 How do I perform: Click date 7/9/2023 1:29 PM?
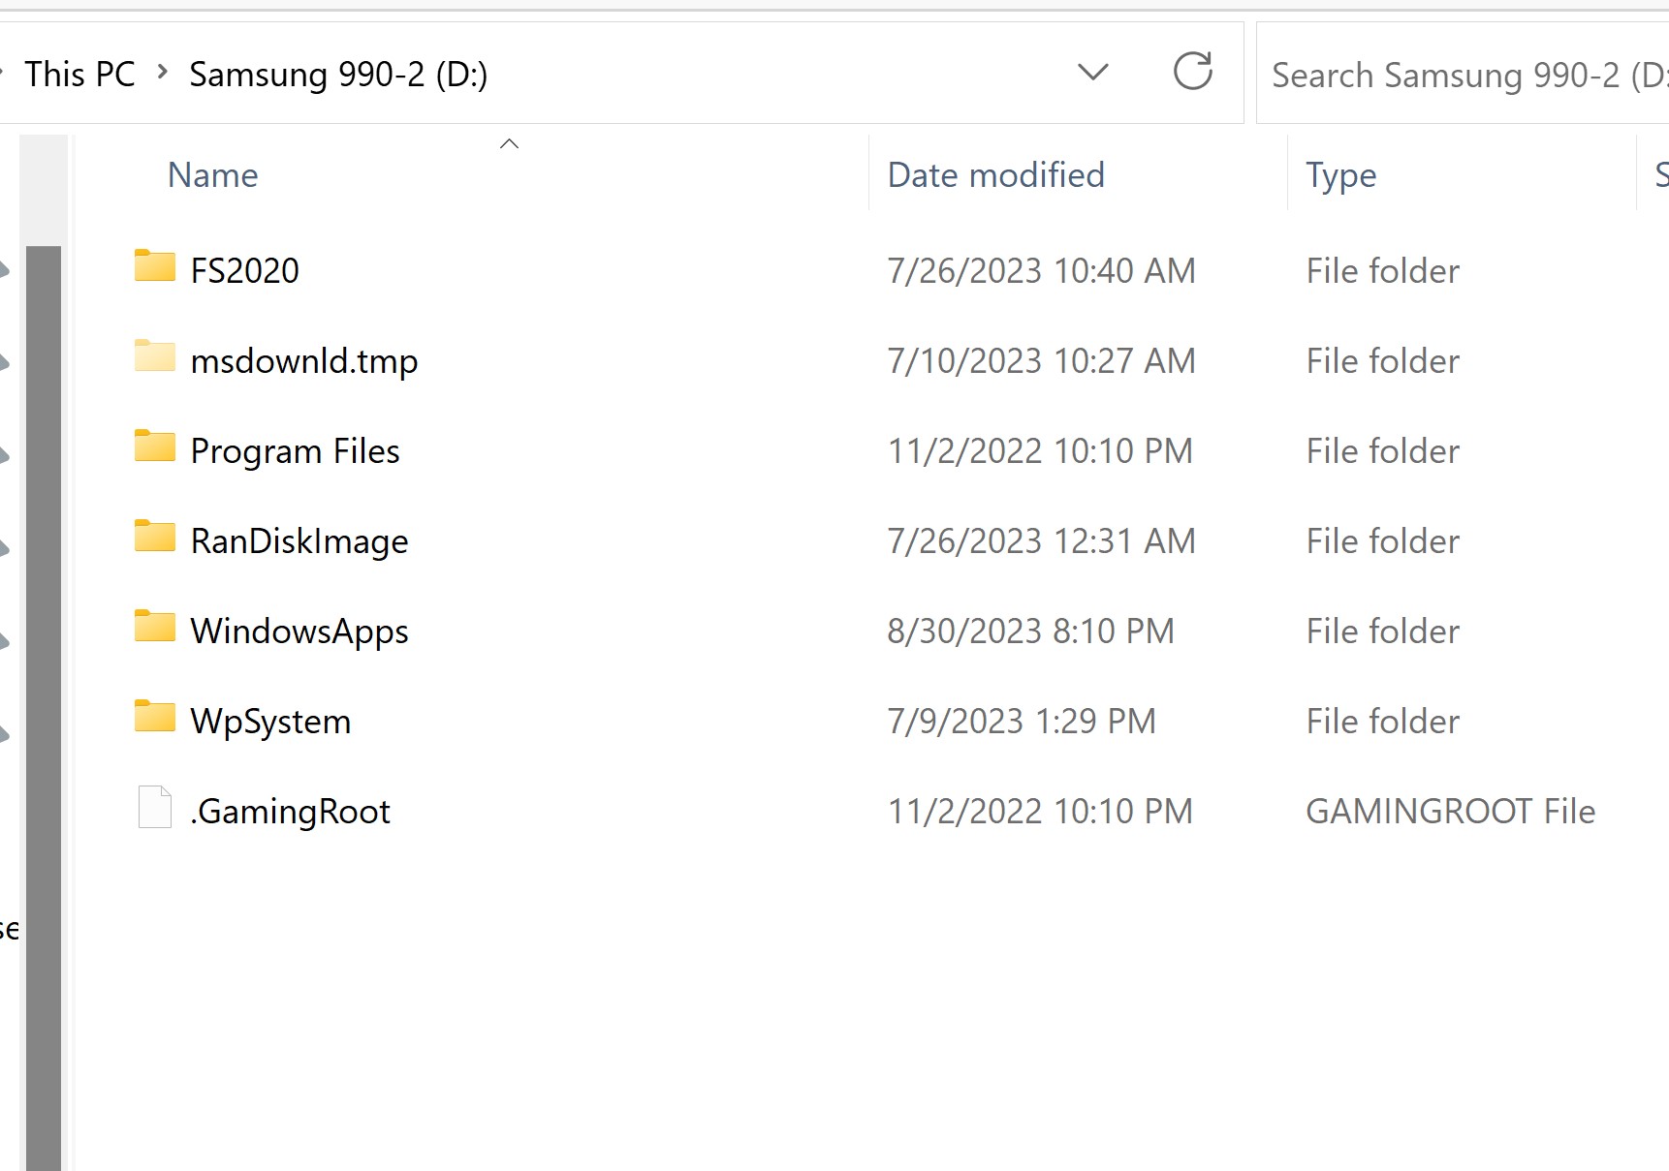(1023, 721)
